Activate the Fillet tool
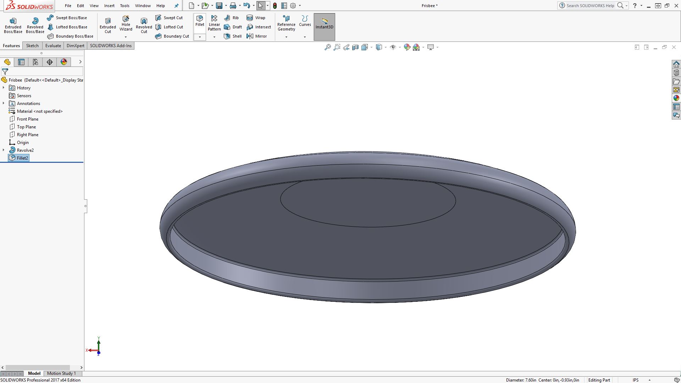This screenshot has height=383, width=681. pos(199,21)
